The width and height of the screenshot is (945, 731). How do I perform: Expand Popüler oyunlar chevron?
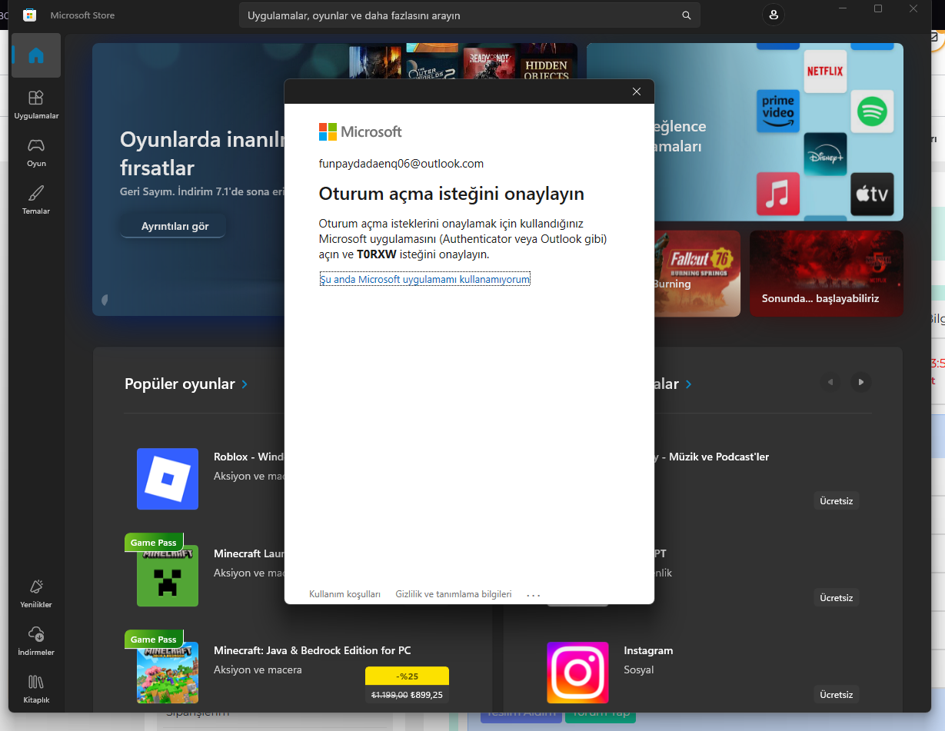(x=245, y=384)
